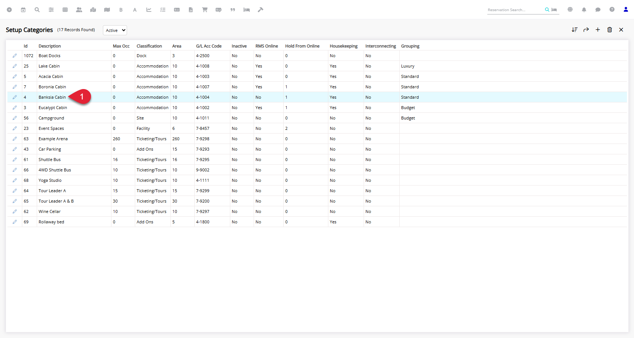Screen dimensions: 634x338
Task: Edit the Banksia Cabin row pencil
Action: point(14,97)
